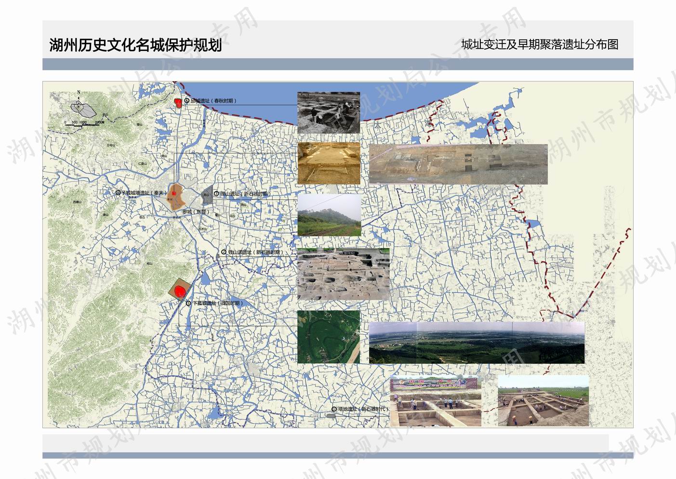Click the gray 毘山遗址 polygon marker
This screenshot has width=676, height=479.
(x=207, y=194)
